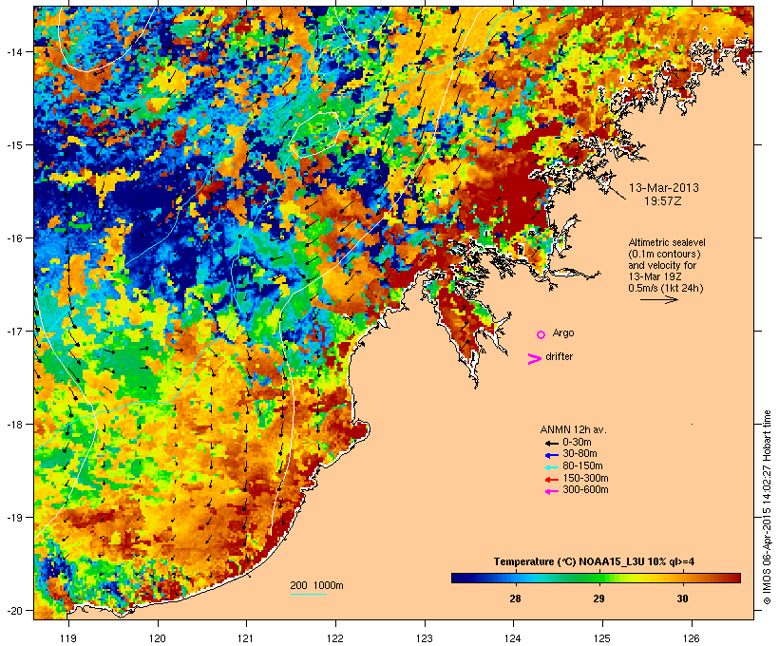Click the IMOS copyright timestamp text
The height and width of the screenshot is (646, 779).
pos(767,507)
